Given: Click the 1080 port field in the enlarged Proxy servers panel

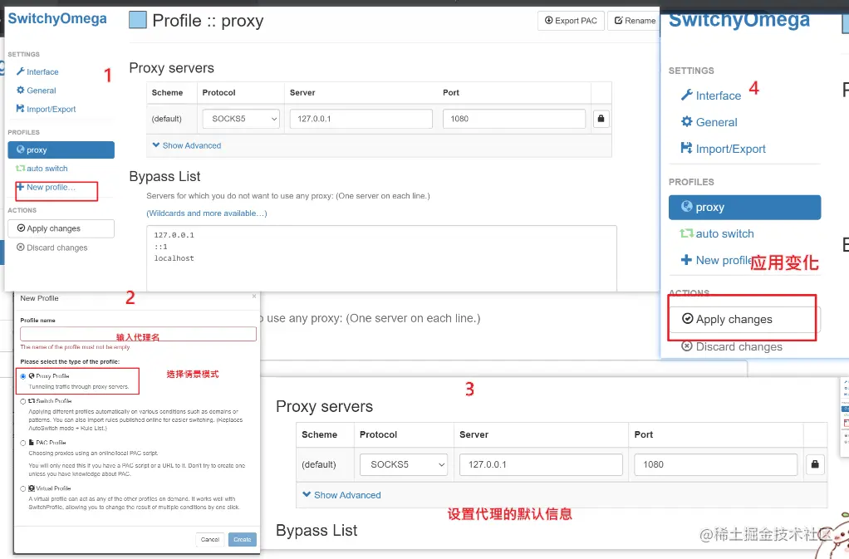Looking at the screenshot, I should [716, 465].
